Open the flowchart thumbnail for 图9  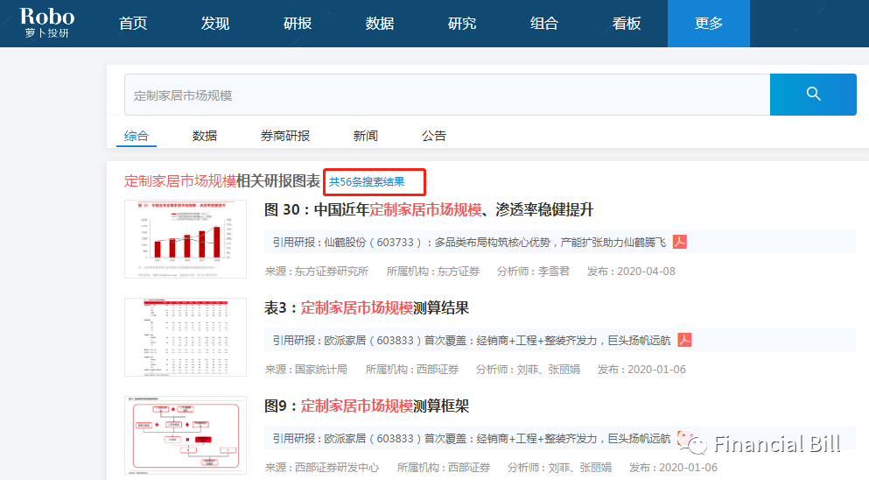(x=186, y=435)
